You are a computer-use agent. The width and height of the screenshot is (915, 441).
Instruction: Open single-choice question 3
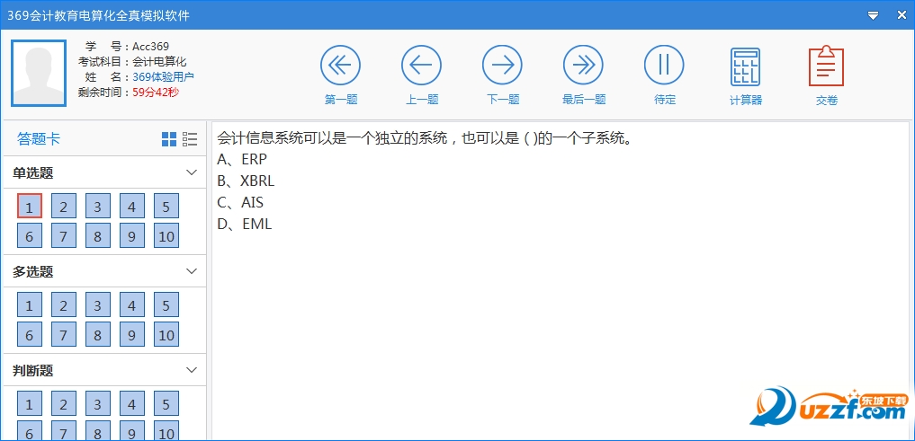[97, 207]
